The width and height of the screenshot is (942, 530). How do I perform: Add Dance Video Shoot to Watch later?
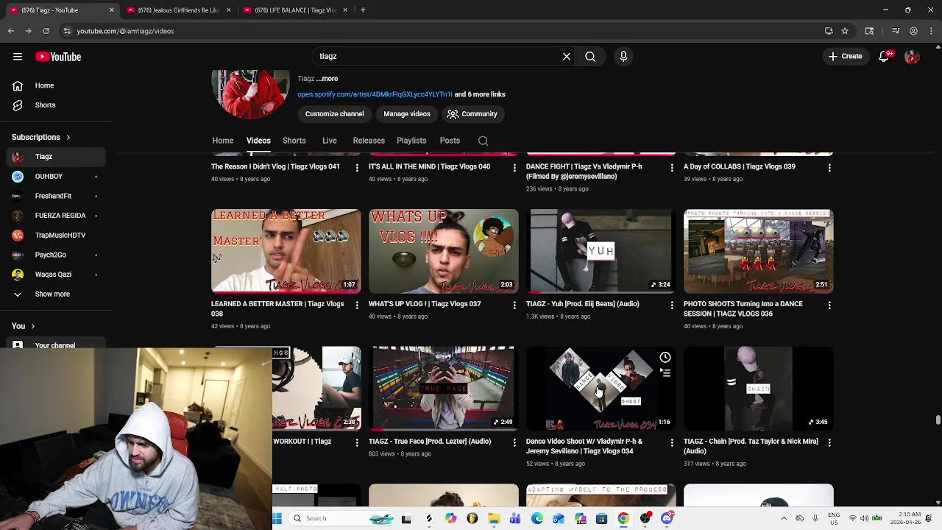665,357
